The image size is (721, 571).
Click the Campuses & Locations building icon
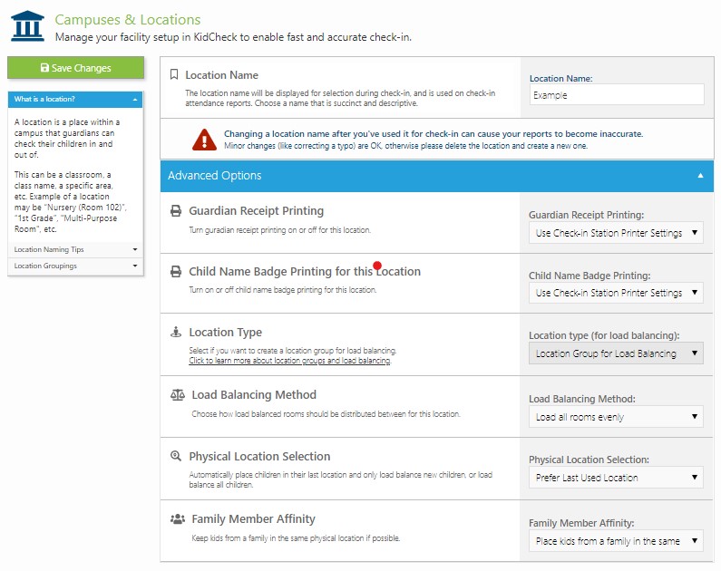(x=27, y=26)
